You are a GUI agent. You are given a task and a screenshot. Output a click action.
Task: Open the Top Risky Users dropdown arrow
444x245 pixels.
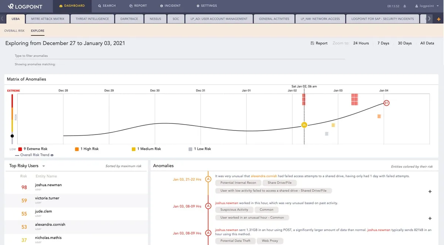44,166
